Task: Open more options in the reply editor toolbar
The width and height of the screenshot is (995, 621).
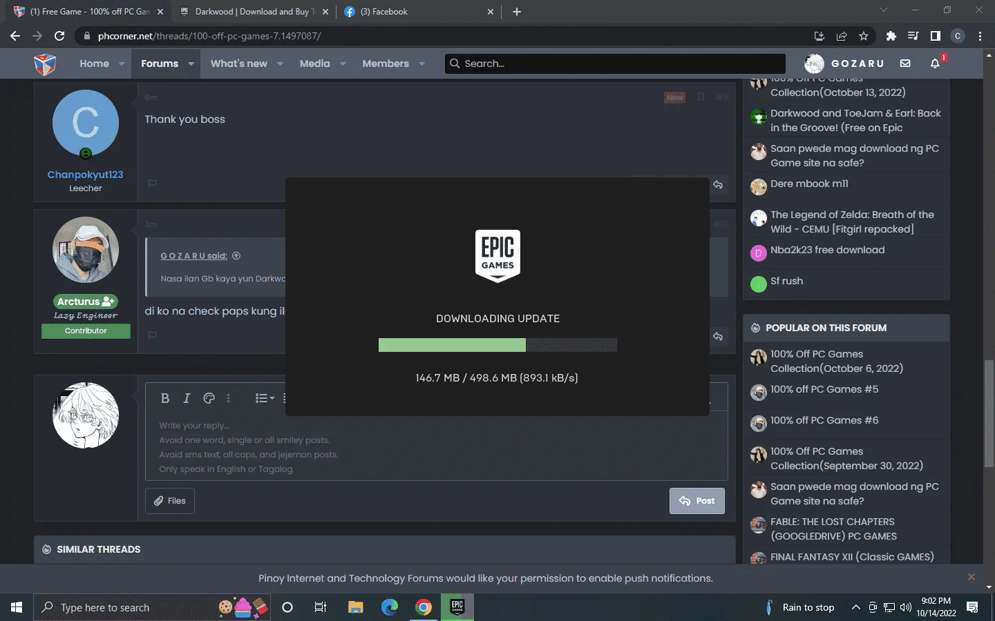Action: pos(228,398)
